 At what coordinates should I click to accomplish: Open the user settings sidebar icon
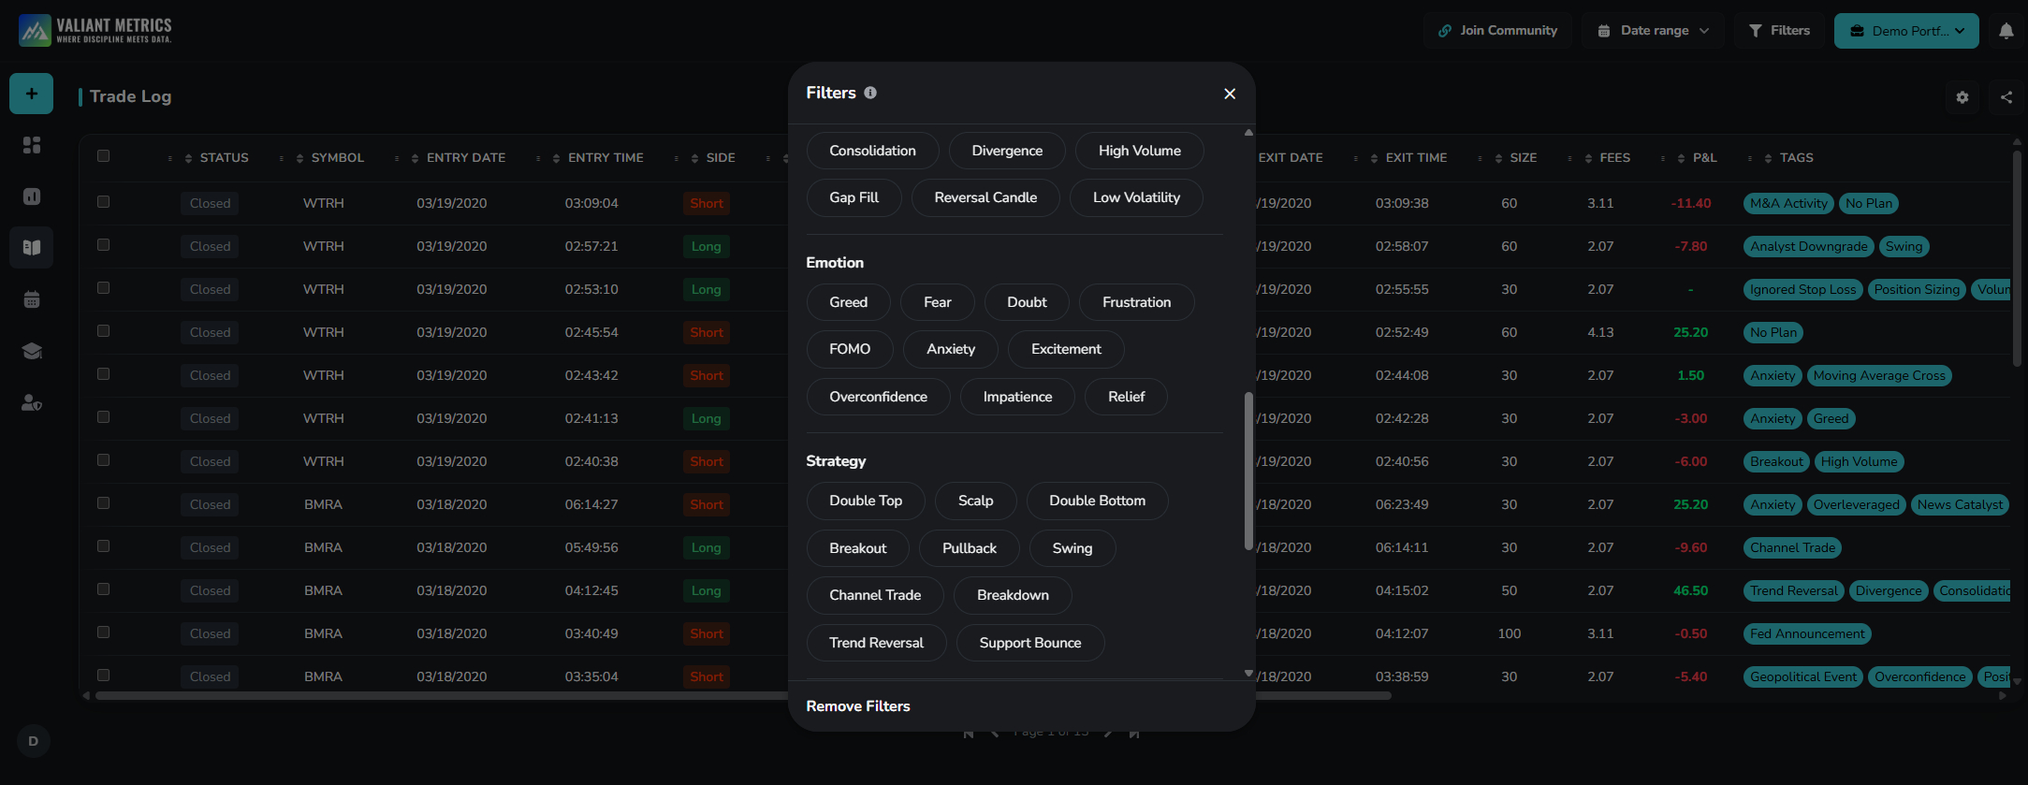pyautogui.click(x=32, y=402)
